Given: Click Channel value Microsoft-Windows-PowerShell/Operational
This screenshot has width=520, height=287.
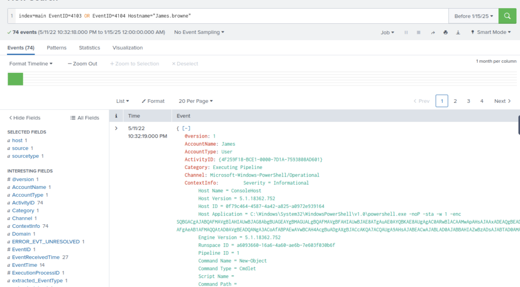Looking at the screenshot, I should coord(265,175).
